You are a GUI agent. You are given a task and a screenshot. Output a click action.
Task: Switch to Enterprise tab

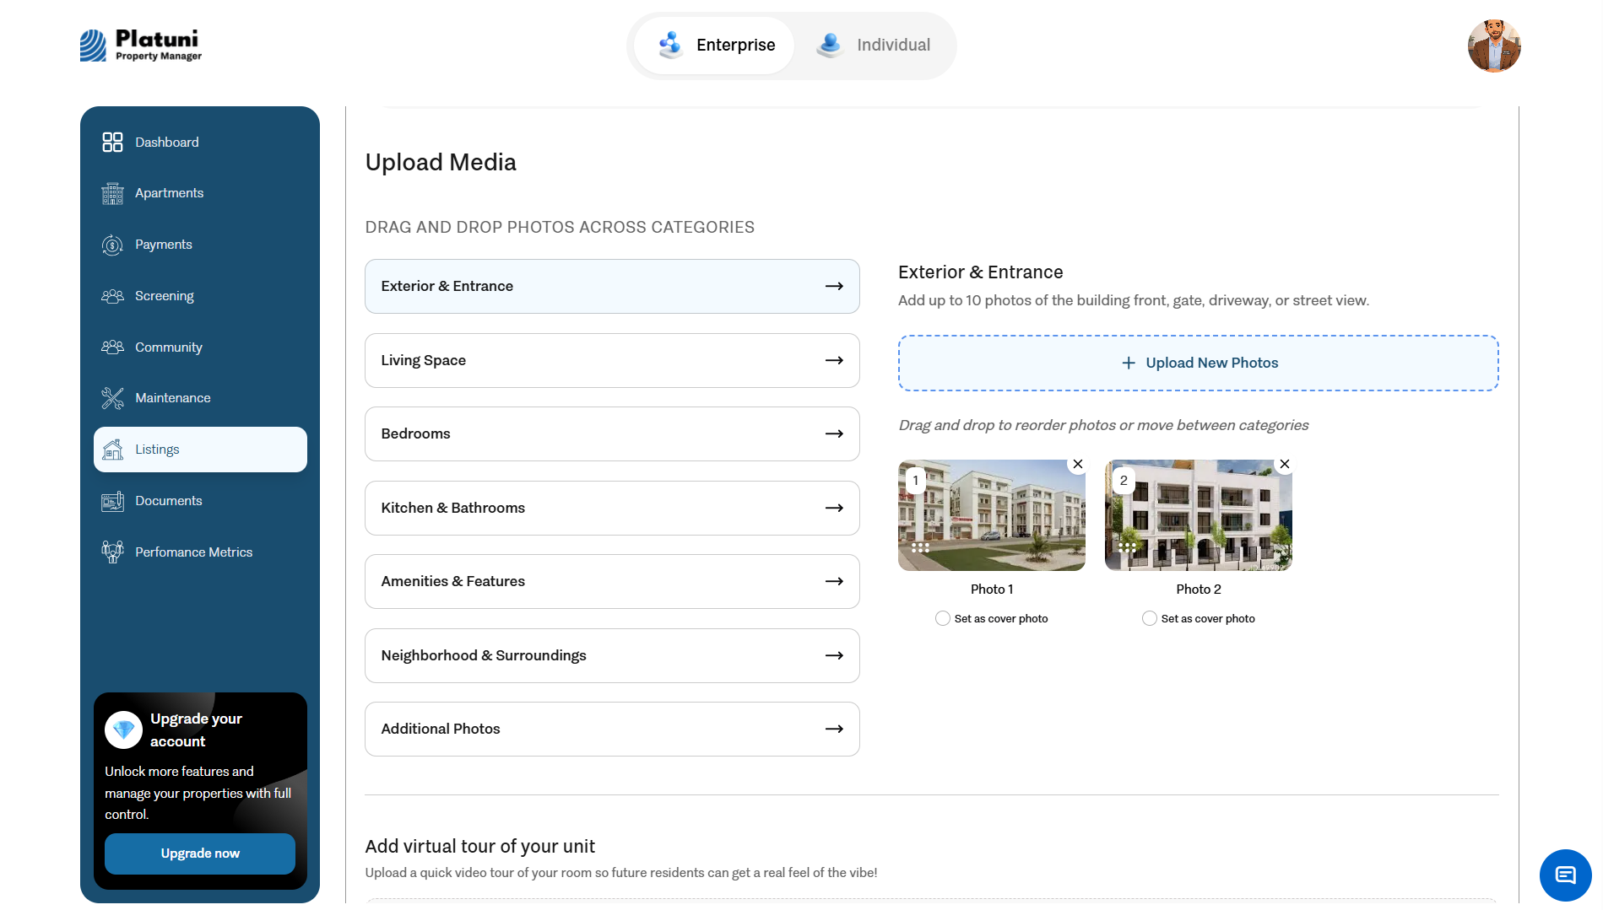(714, 45)
